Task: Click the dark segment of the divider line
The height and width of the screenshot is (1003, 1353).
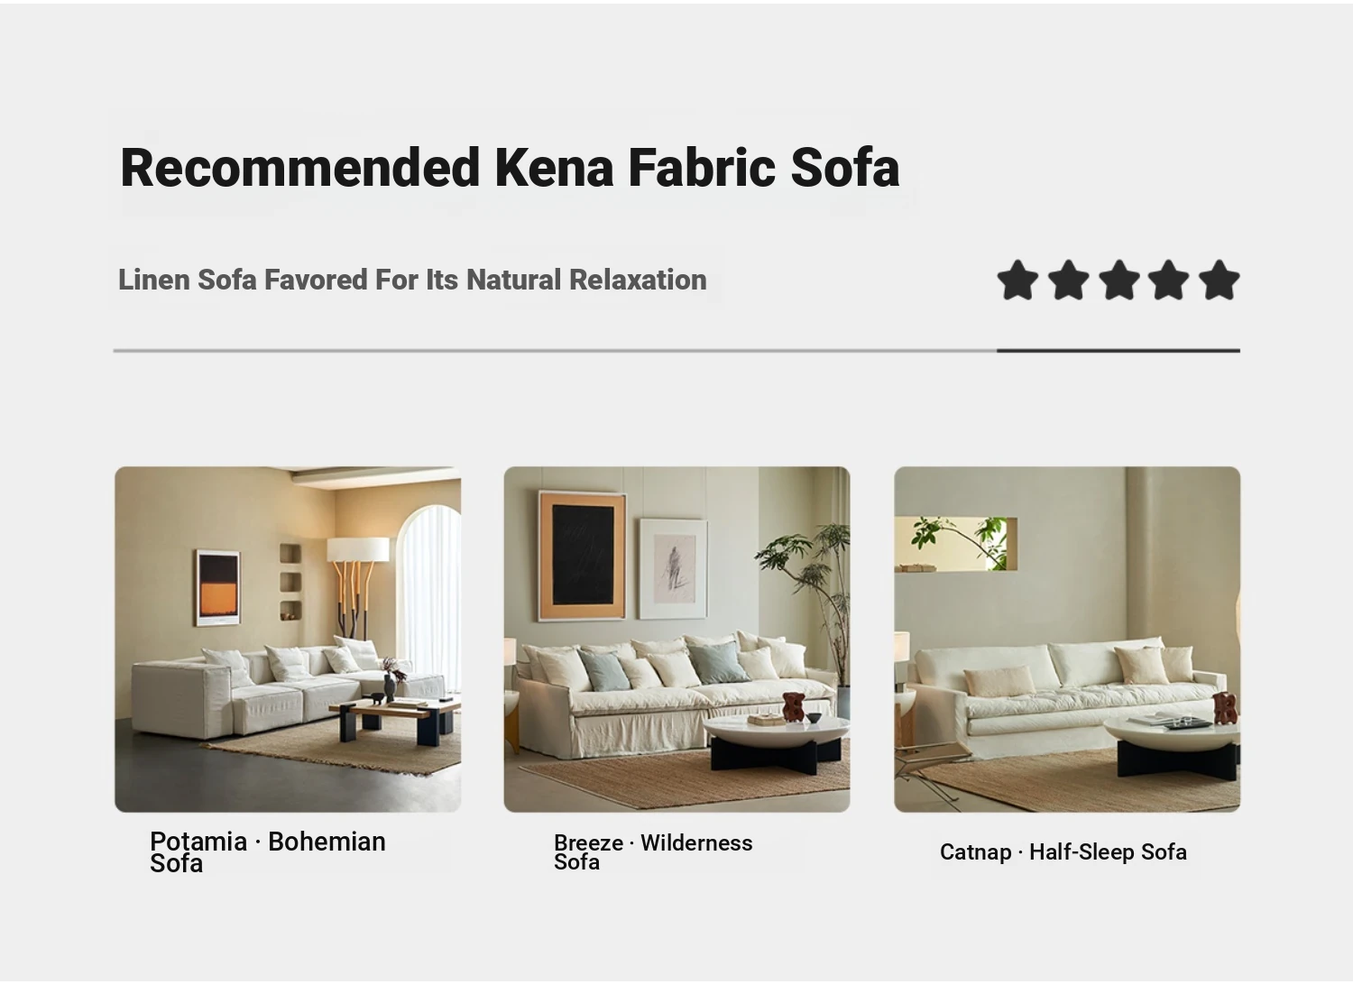Action: click(x=1118, y=350)
